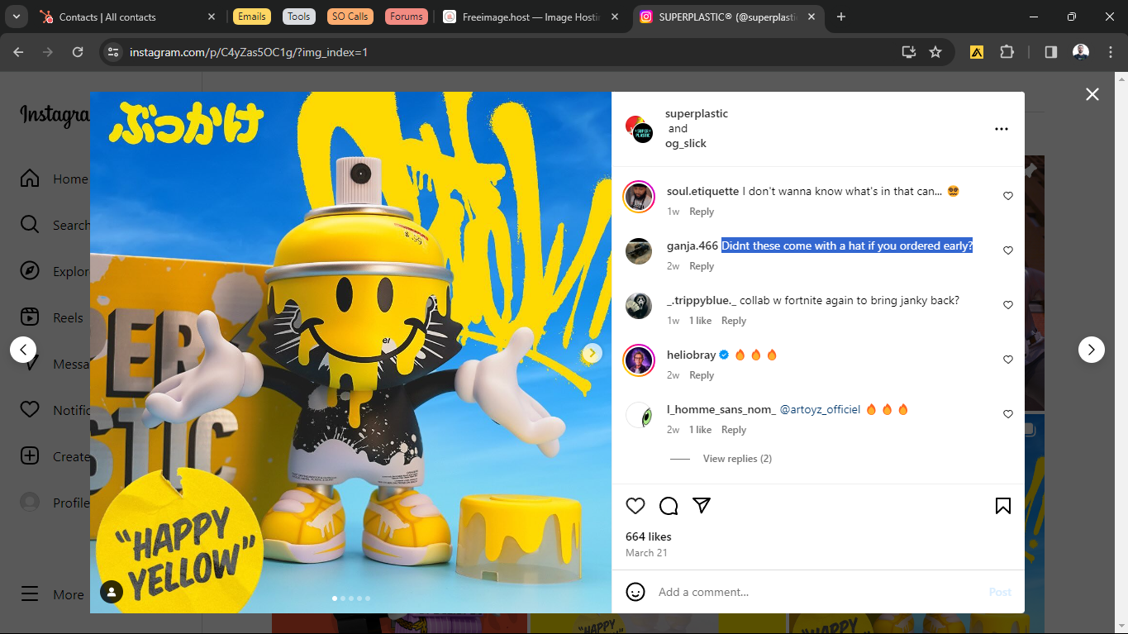Open tab search dropdown arrow

point(16,17)
